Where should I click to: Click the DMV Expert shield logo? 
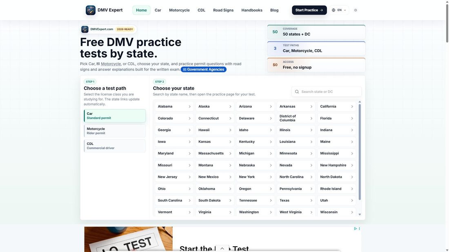point(91,10)
